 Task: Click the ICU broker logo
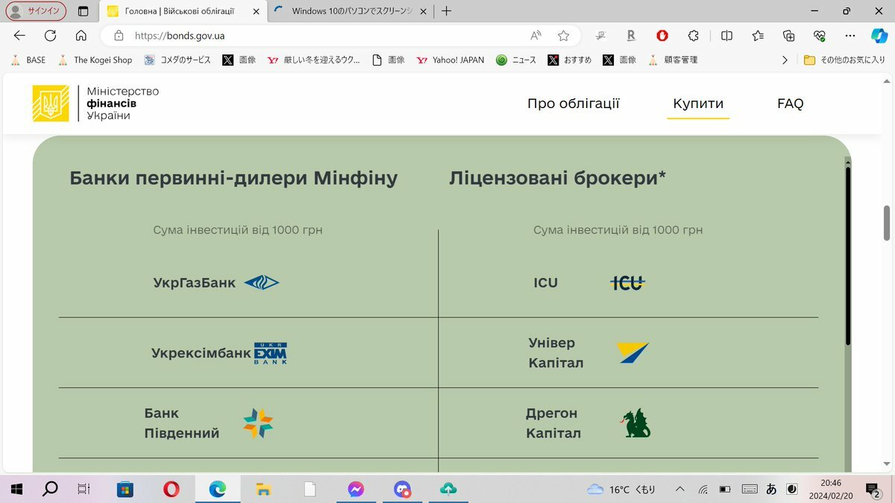pyautogui.click(x=628, y=282)
